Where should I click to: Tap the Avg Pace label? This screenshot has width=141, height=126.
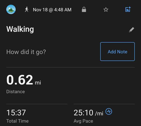pos(83,121)
